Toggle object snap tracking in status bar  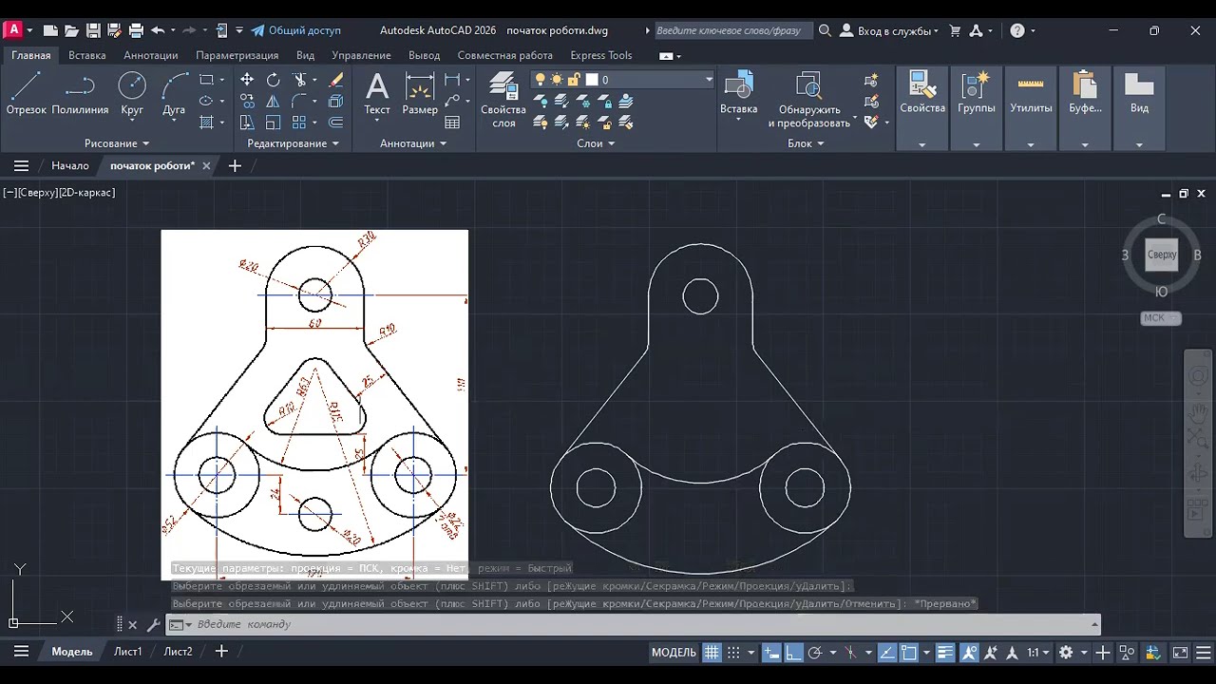point(888,653)
